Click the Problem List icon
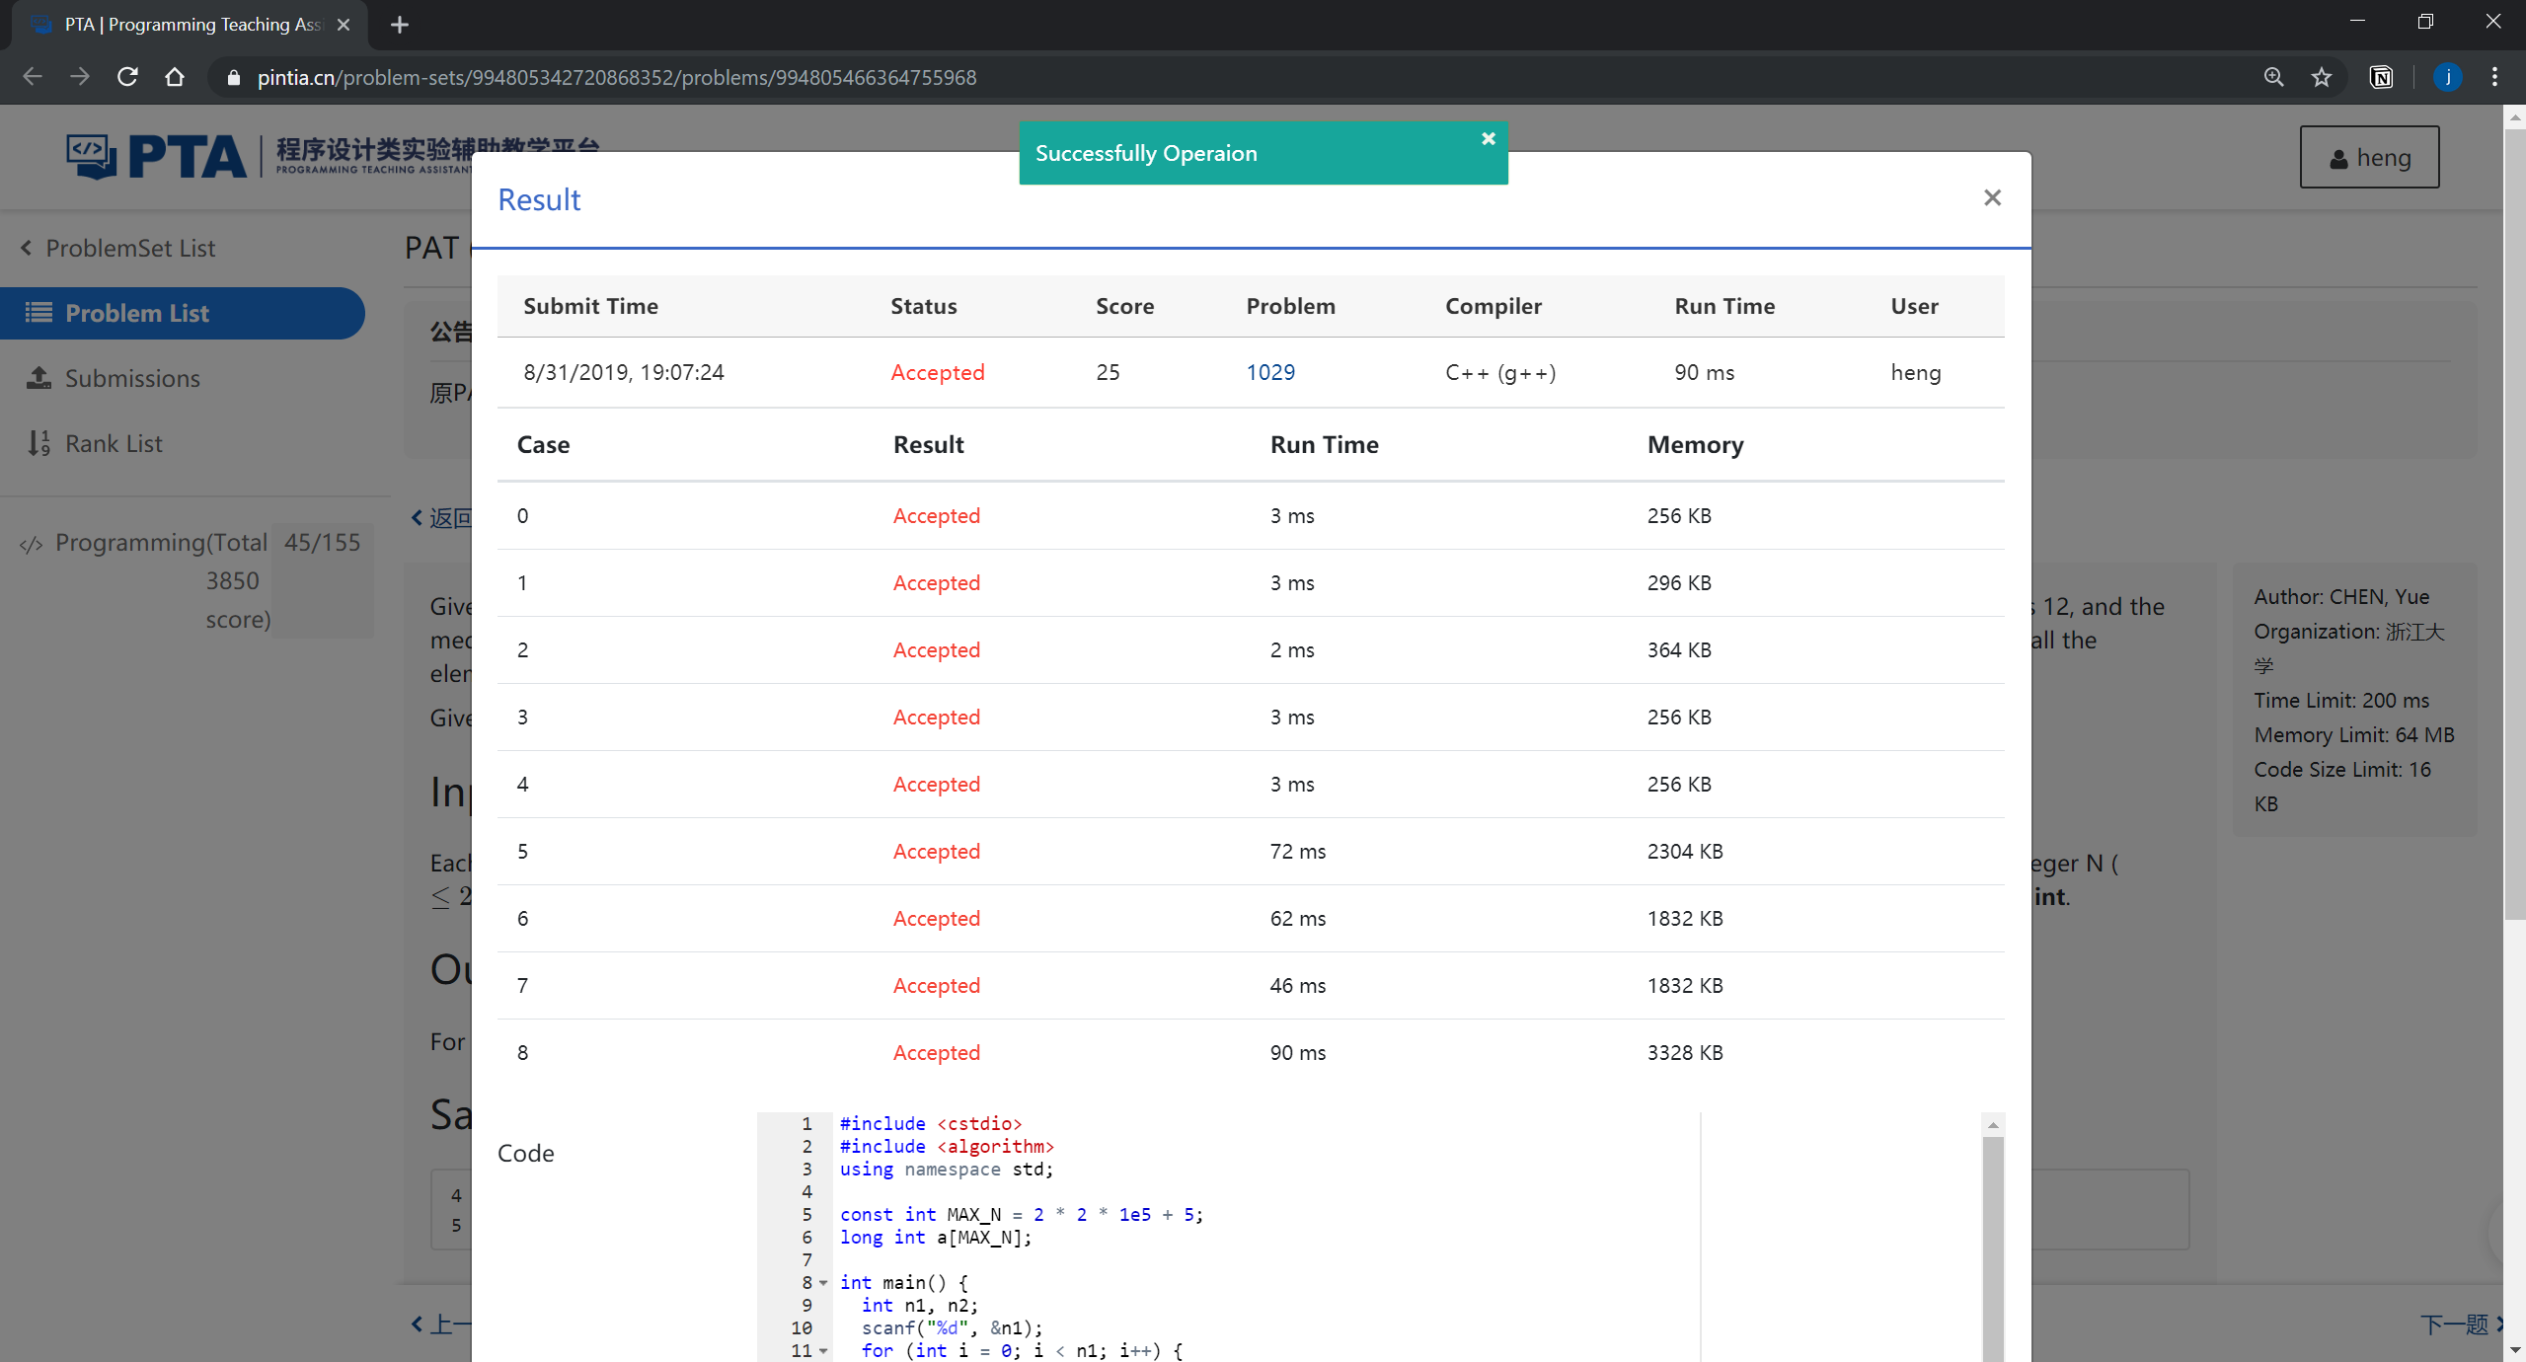This screenshot has height=1362, width=2526. coord(39,313)
